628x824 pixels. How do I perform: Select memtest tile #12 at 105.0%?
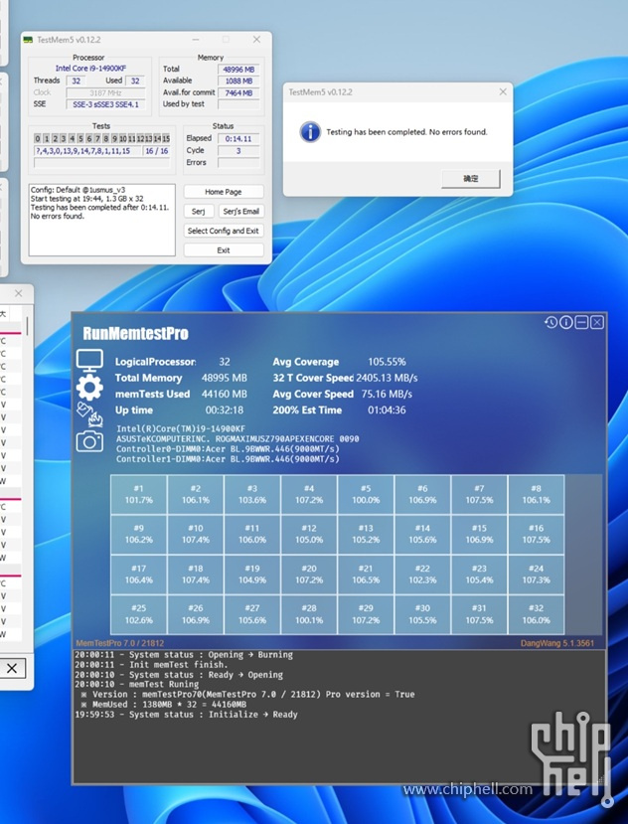[x=309, y=534]
